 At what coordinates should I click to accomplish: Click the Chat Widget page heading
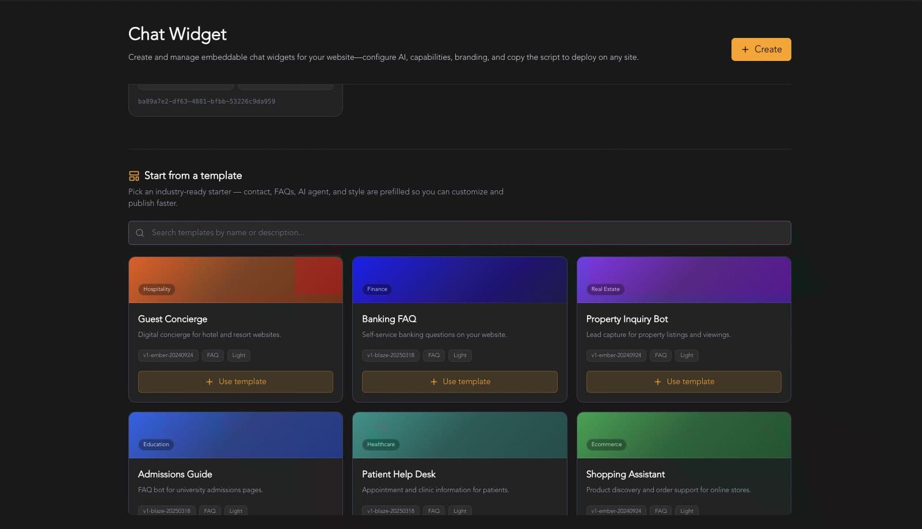pos(177,34)
